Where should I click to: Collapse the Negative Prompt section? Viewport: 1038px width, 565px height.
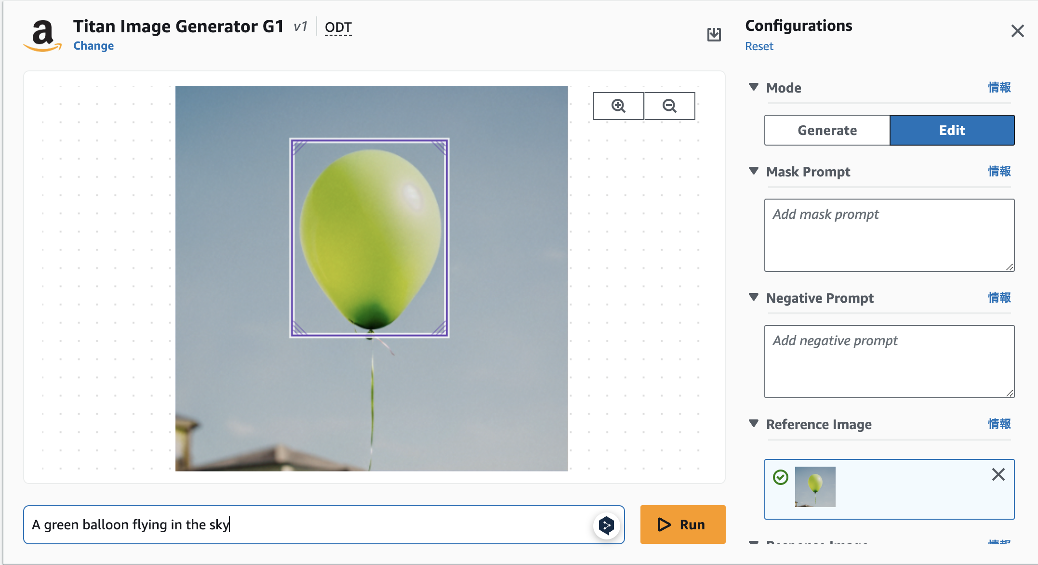(x=754, y=297)
